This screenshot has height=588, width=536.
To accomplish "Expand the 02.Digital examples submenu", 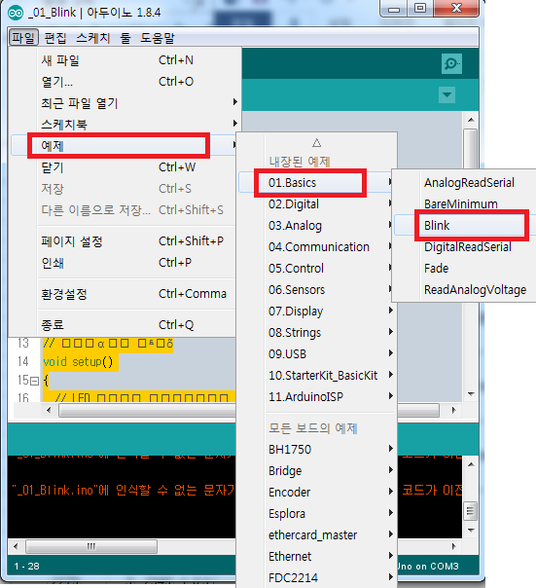I will [317, 204].
